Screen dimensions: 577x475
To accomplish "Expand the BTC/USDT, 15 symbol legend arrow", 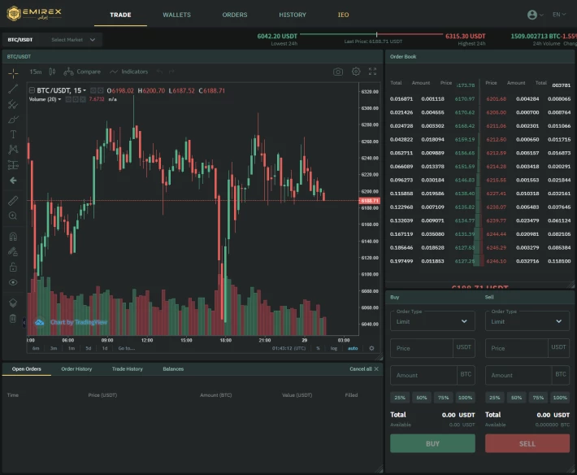I will (x=85, y=90).
